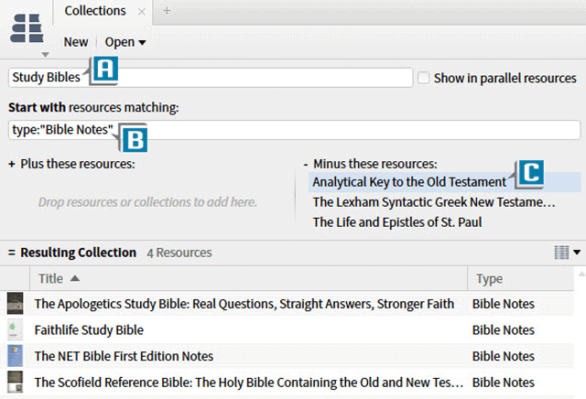Open the column view options icon

coord(568,252)
